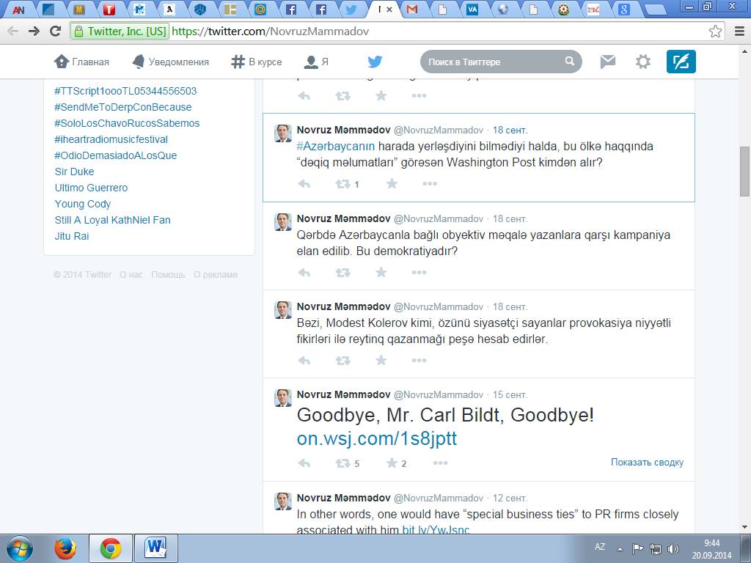Open the Sir Duke trend
This screenshot has width=751, height=563.
tap(74, 172)
